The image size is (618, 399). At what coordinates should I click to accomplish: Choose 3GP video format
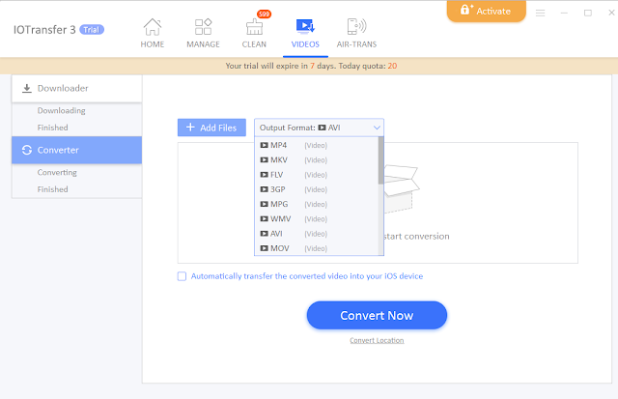(316, 189)
